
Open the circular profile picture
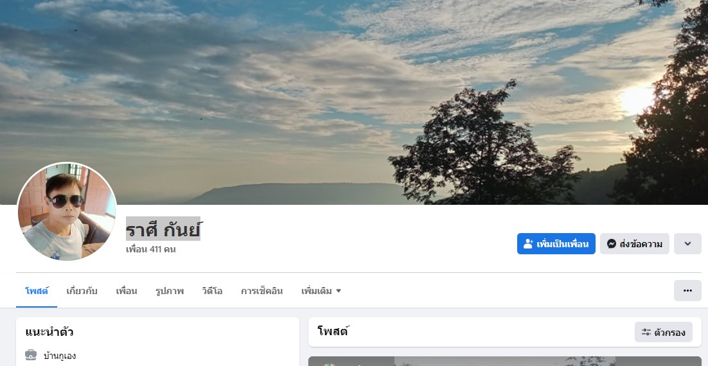pyautogui.click(x=67, y=212)
